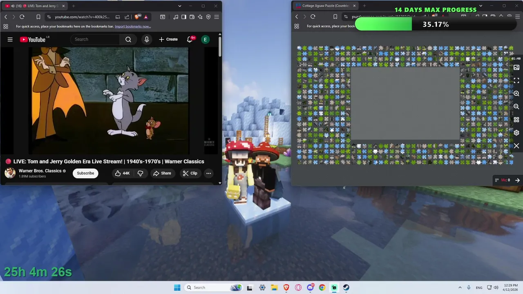Click the YouTube search magnifier button
The height and width of the screenshot is (294, 523).
click(x=128, y=39)
